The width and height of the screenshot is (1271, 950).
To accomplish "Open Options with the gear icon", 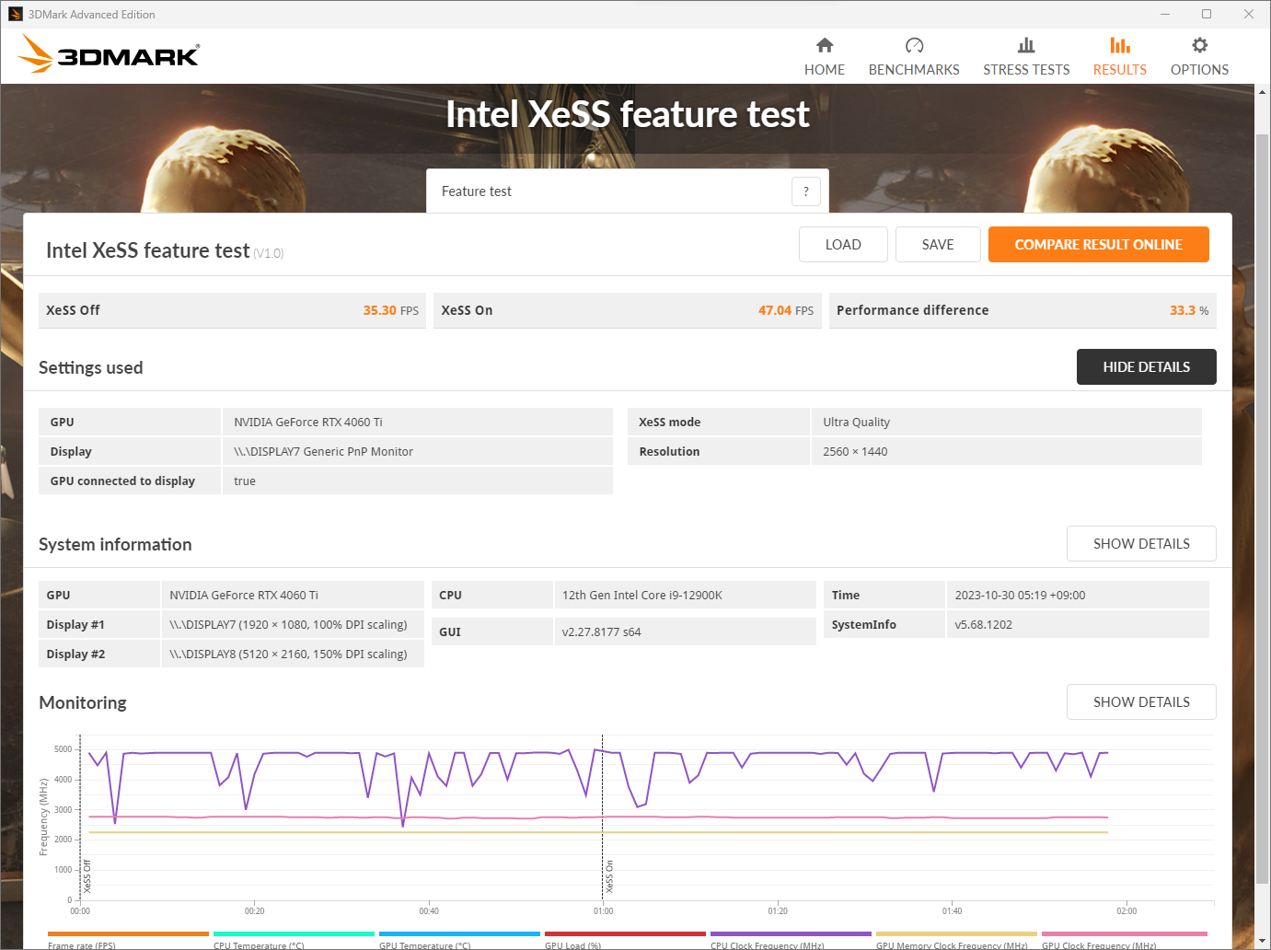I will pos(1199,45).
